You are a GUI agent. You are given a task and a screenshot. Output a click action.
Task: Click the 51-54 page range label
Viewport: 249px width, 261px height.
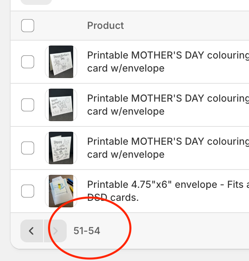[x=87, y=231]
